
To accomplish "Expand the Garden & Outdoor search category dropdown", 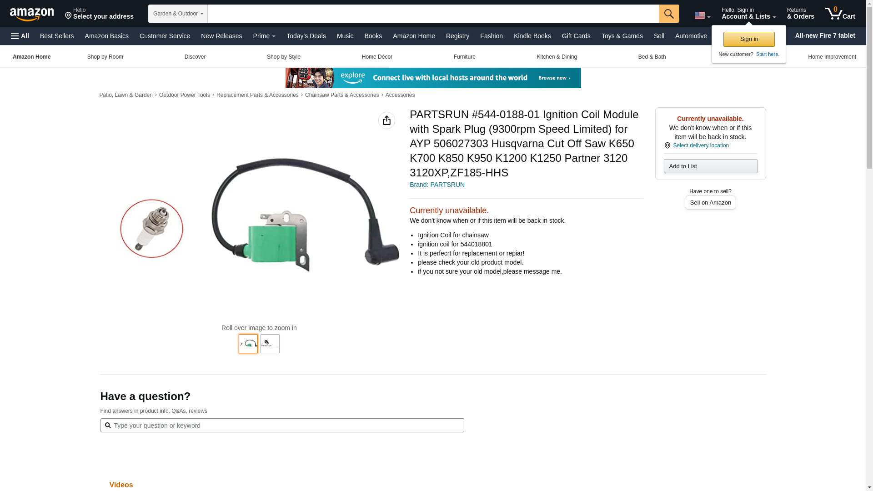I will (x=178, y=14).
